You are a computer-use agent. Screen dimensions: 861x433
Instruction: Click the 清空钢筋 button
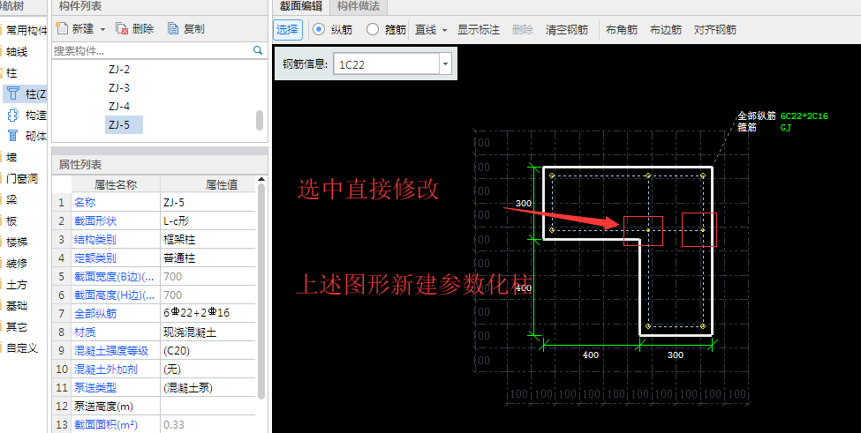tap(567, 30)
